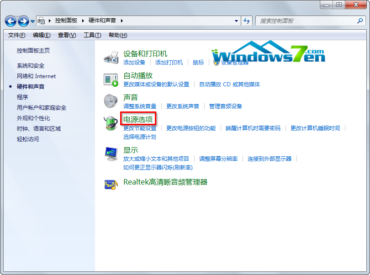Click the 添加设备 link
Viewport: 370px width, 275px height.
pyautogui.click(x=134, y=62)
